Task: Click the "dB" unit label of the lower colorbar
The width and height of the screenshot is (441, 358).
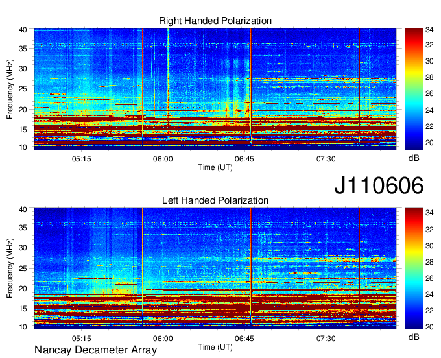Action: (414, 337)
